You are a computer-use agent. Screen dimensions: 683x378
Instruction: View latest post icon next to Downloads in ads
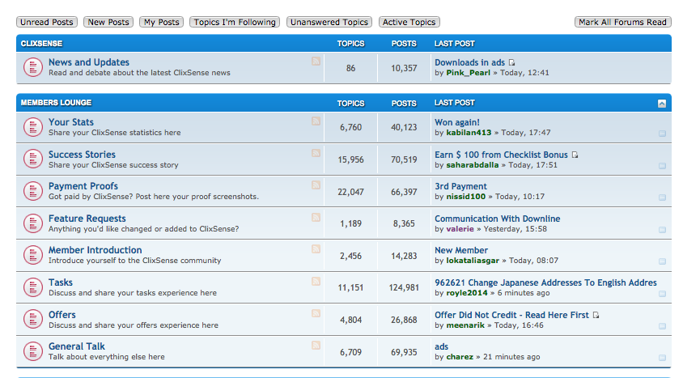(511, 62)
